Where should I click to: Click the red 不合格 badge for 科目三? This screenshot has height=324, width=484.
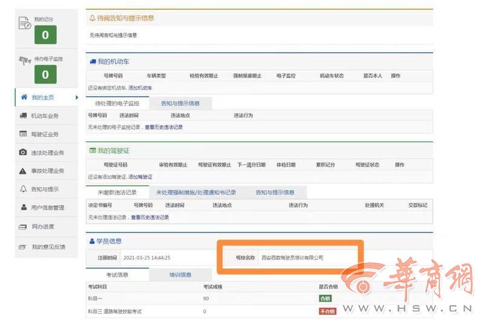327,311
